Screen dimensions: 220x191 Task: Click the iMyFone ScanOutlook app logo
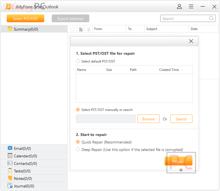coord(10,7)
